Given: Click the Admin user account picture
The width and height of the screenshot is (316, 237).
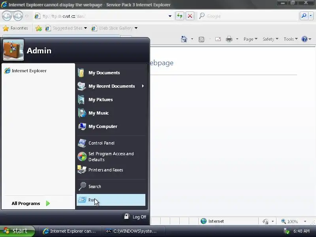Looking at the screenshot, I should 13,50.
